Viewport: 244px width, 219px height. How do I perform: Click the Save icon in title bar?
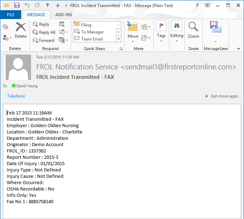[x=17, y=6]
